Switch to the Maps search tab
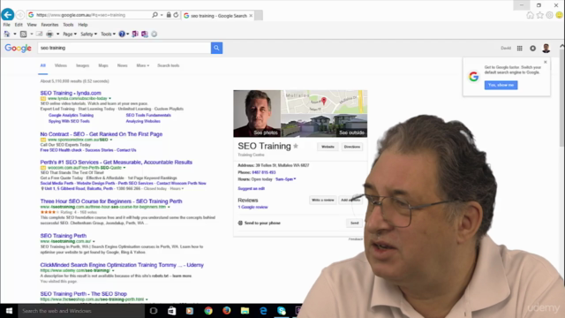This screenshot has height=318, width=565. (x=103, y=65)
